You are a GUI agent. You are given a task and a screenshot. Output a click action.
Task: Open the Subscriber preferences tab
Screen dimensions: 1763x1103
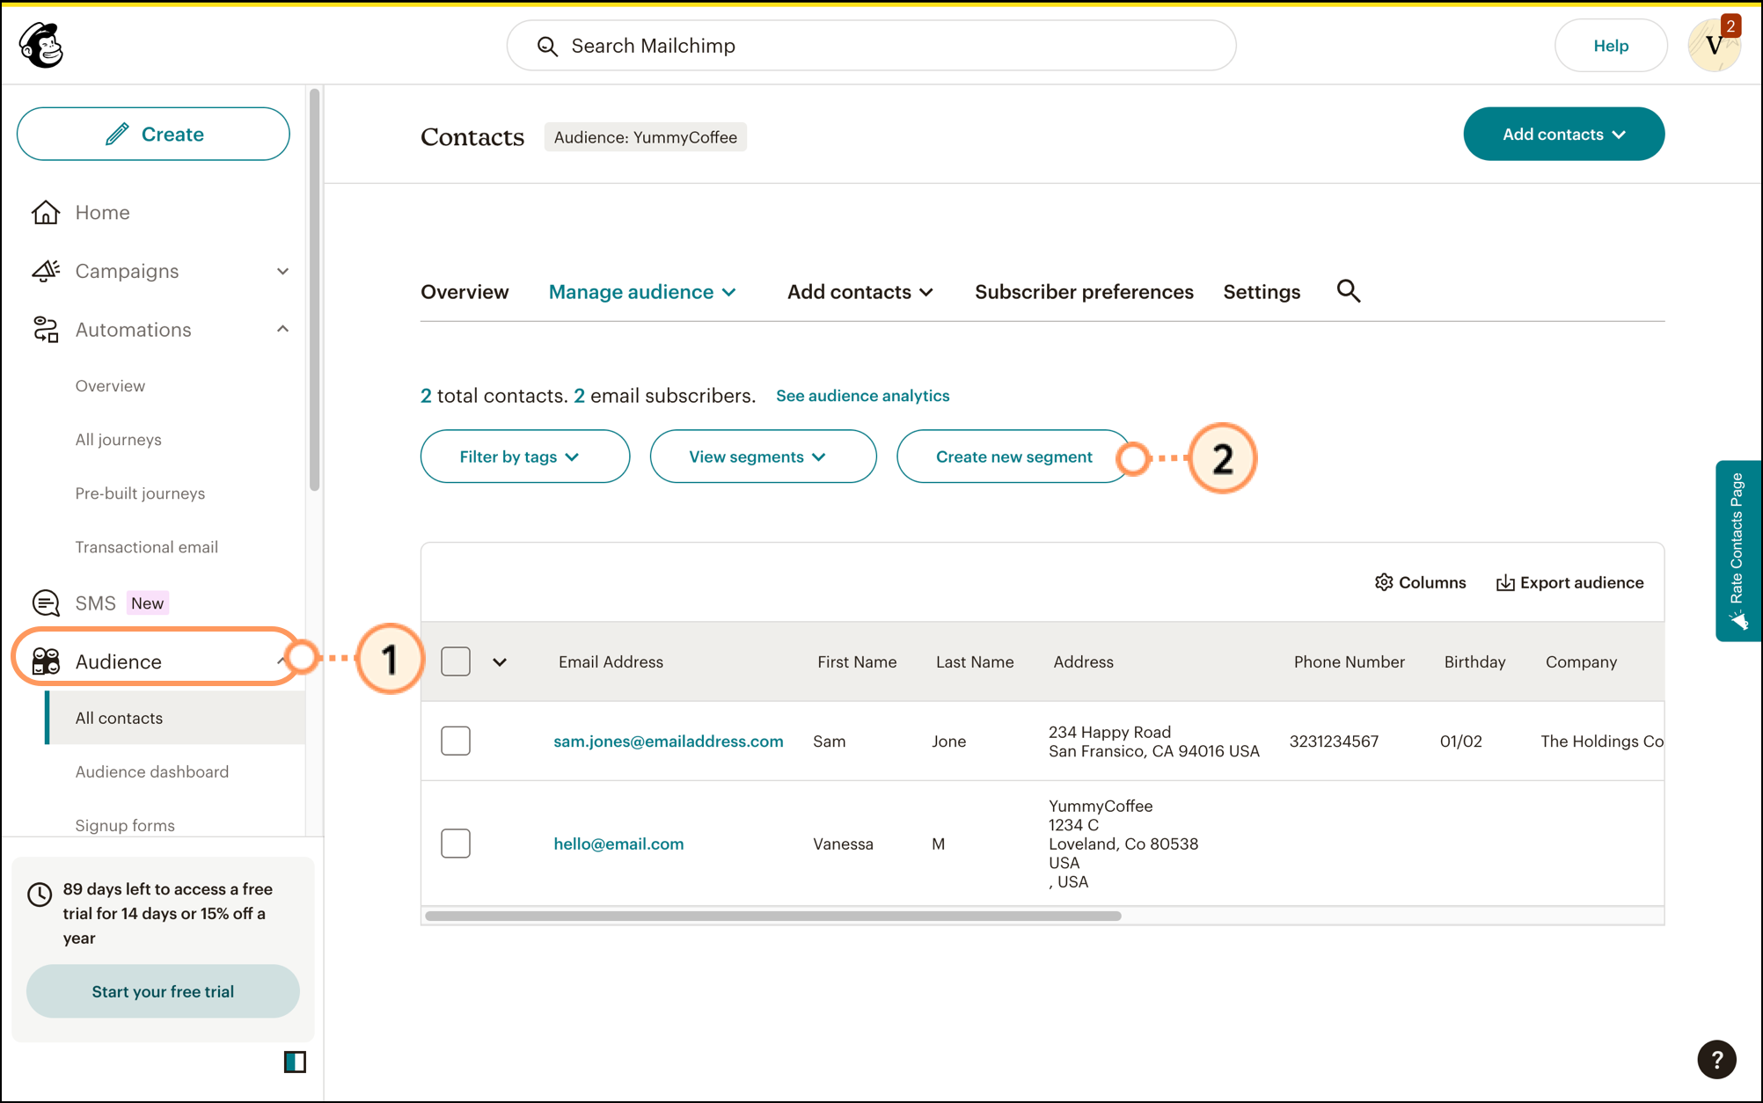point(1084,292)
